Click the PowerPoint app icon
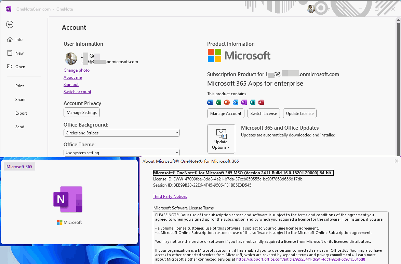The height and width of the screenshot is (264, 401). [x=227, y=103]
